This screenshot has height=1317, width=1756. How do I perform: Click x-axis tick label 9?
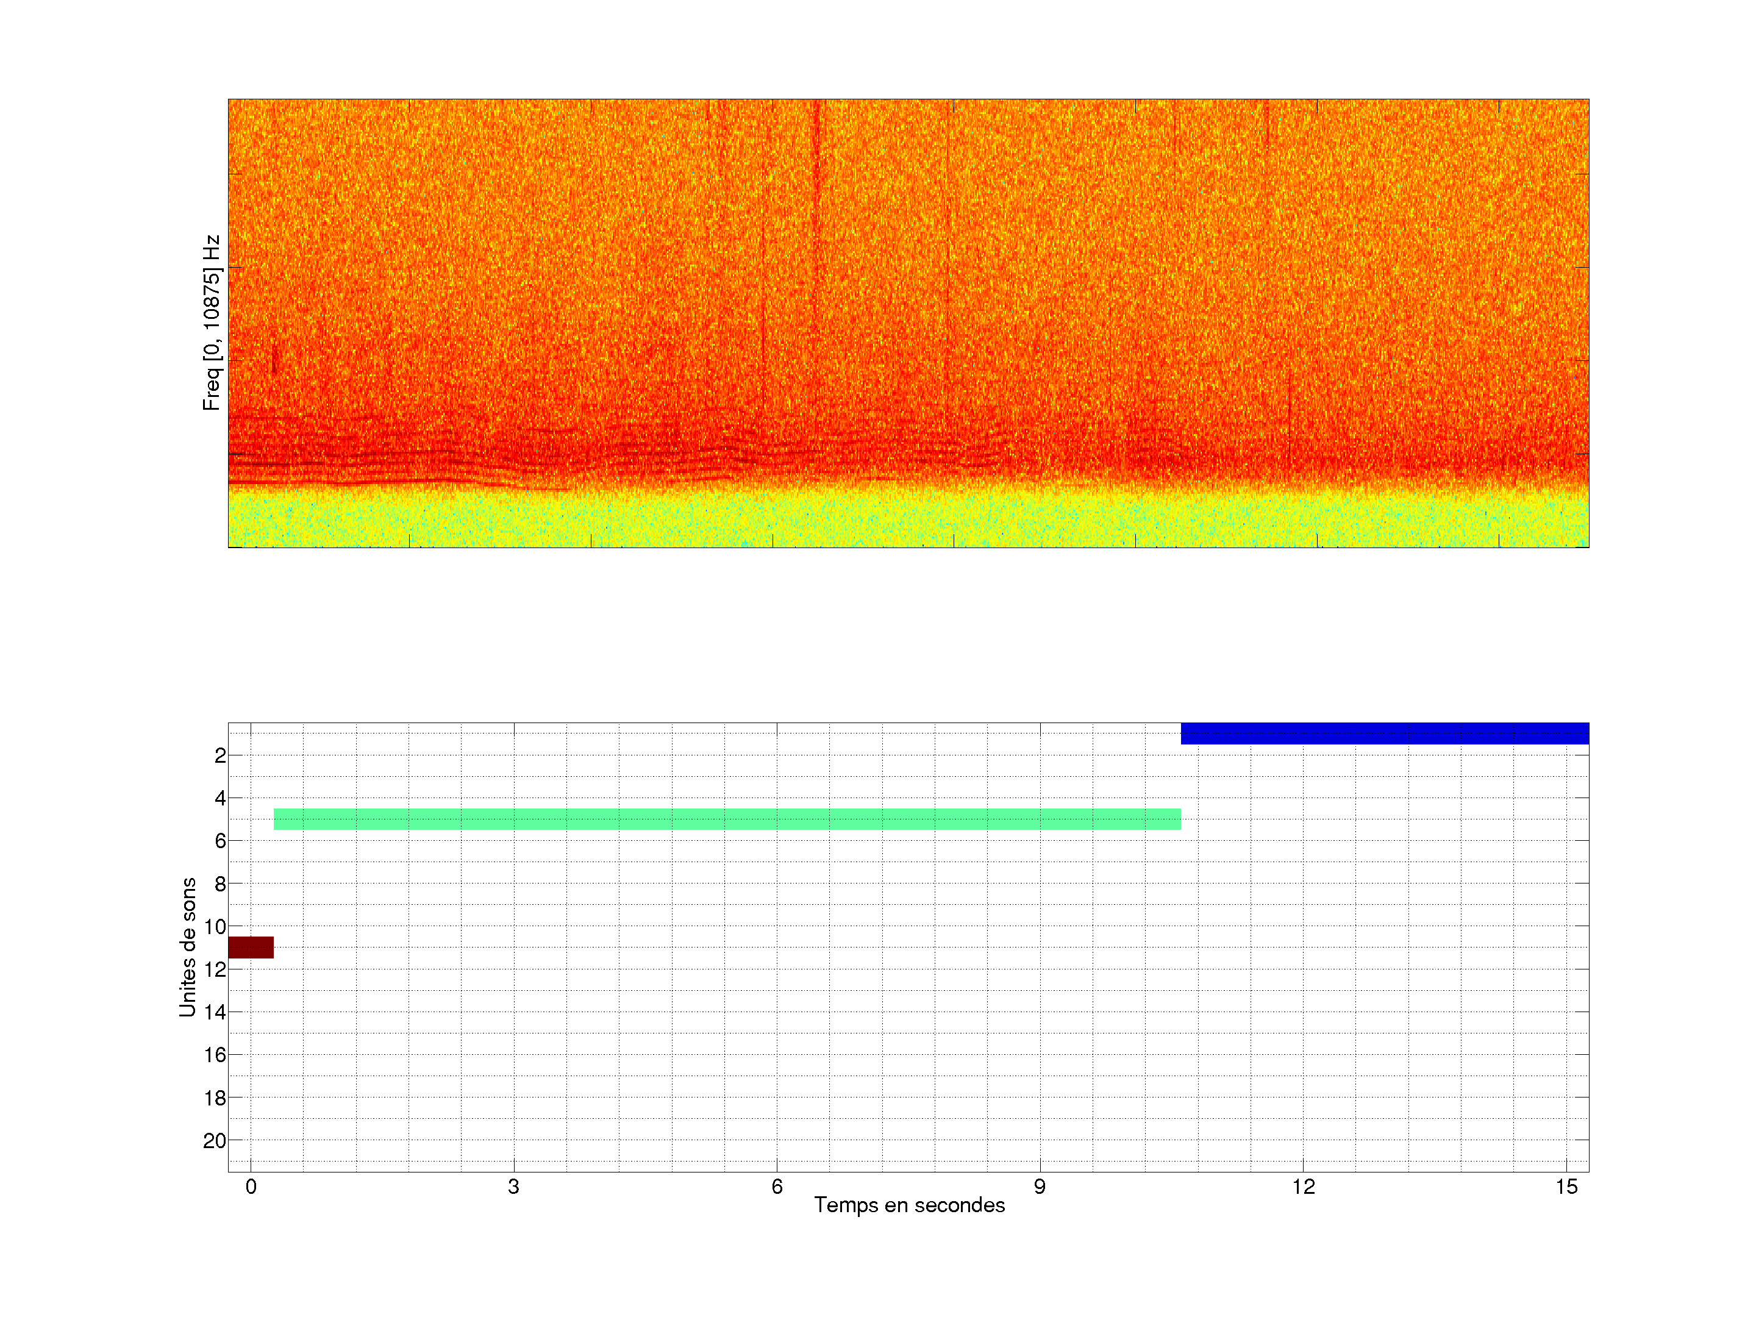coord(1040,1187)
